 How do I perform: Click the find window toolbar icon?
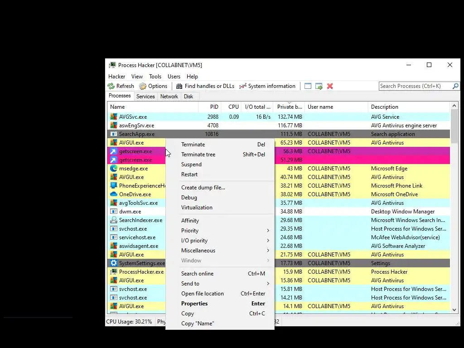click(308, 86)
